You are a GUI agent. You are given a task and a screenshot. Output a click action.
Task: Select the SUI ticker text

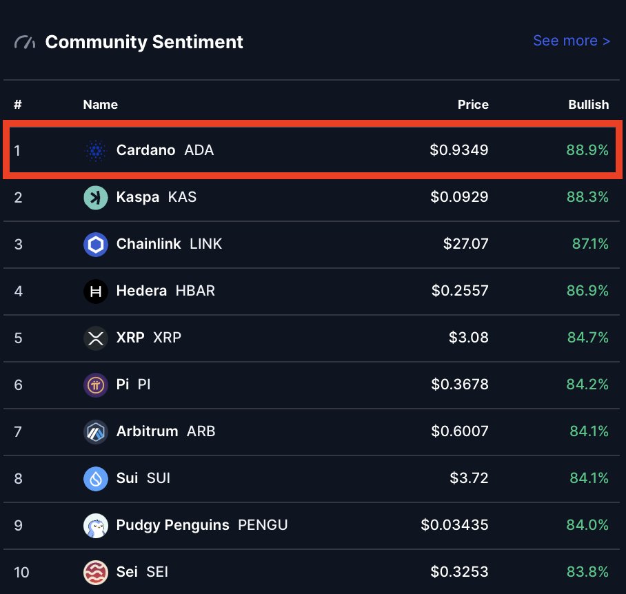click(159, 478)
